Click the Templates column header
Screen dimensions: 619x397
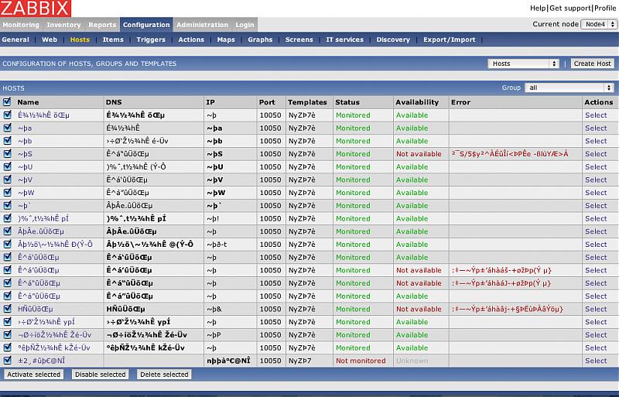pos(307,102)
